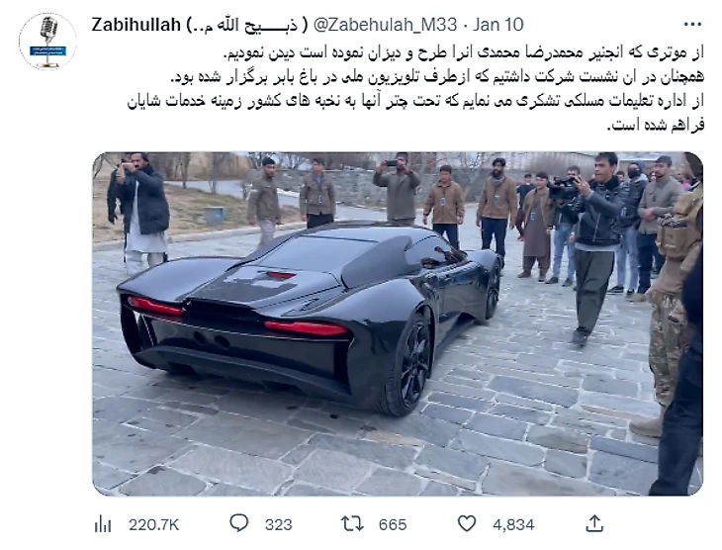This screenshot has width=722, height=550.
Task: Click the first line of the tweet text
Action: click(x=464, y=53)
